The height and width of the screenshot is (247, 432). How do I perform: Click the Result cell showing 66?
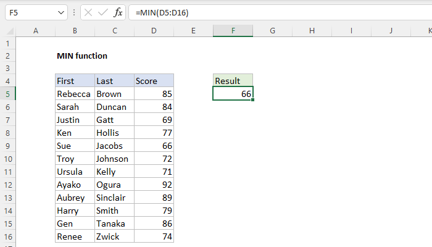coord(233,94)
